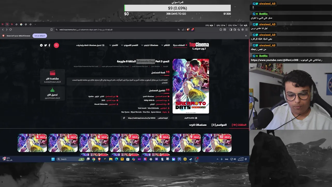Open episode 8 thumbnail

[x=155, y=143]
